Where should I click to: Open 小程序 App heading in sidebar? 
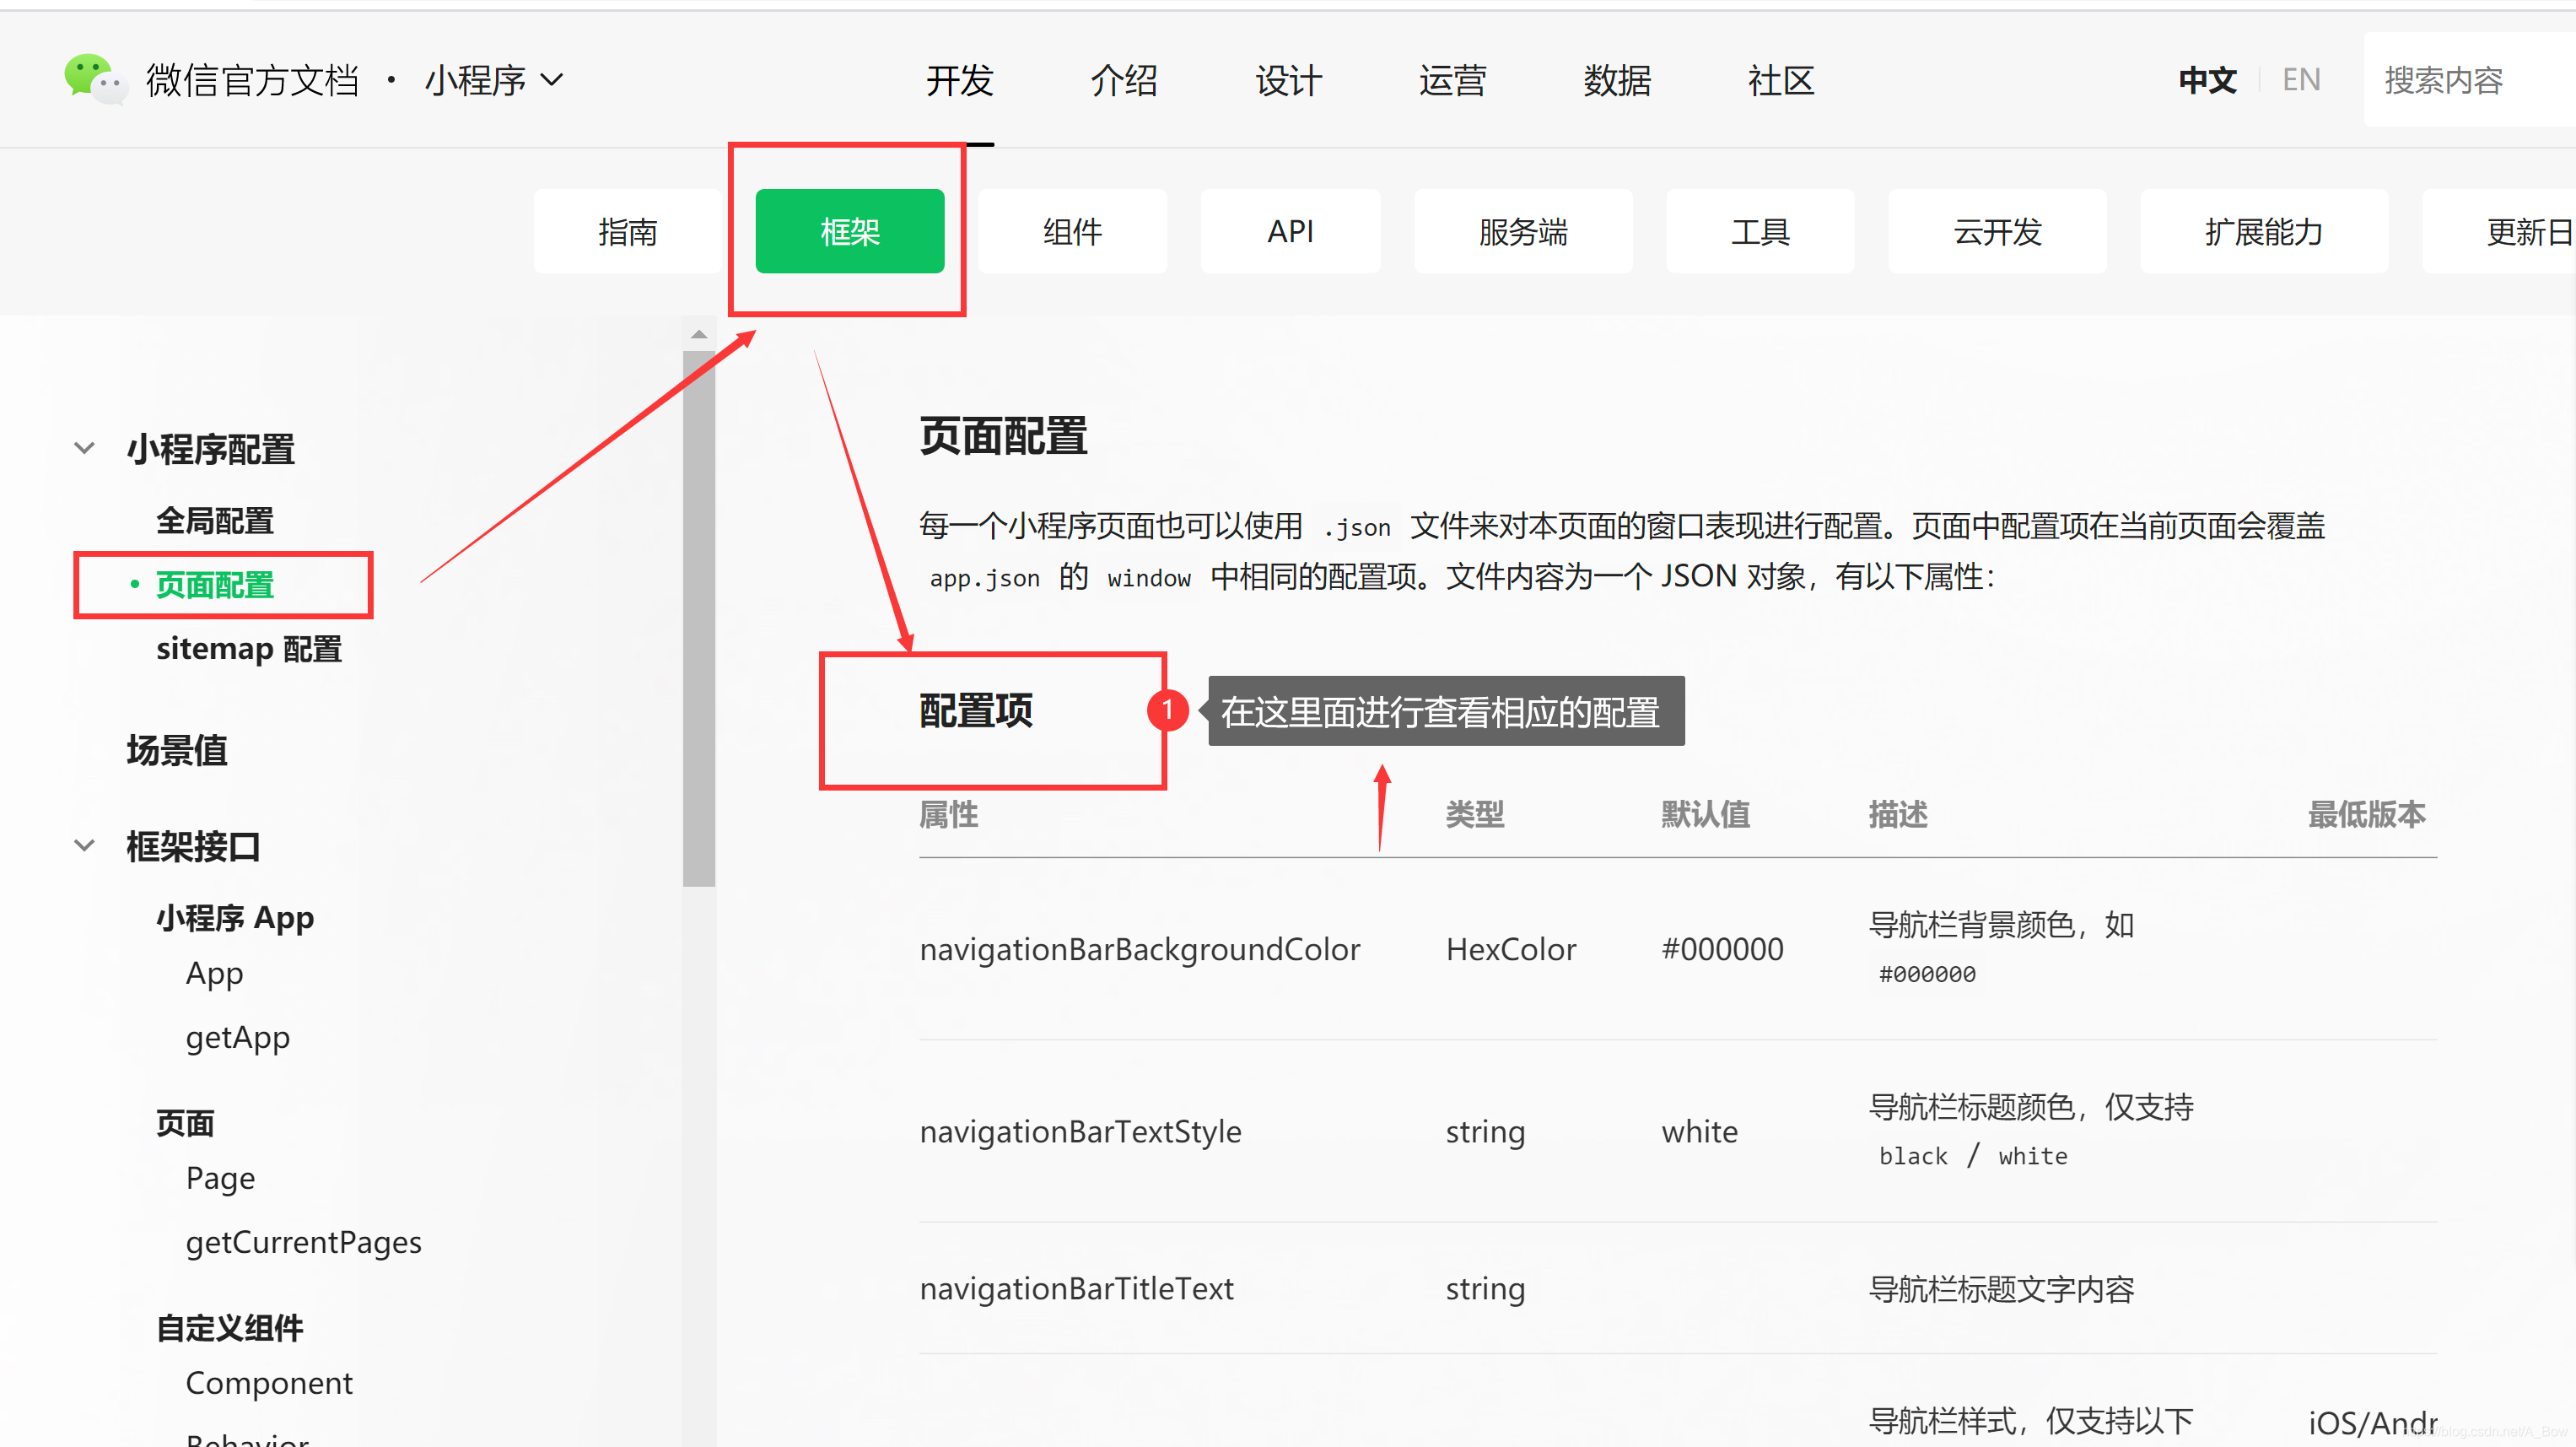tap(235, 918)
